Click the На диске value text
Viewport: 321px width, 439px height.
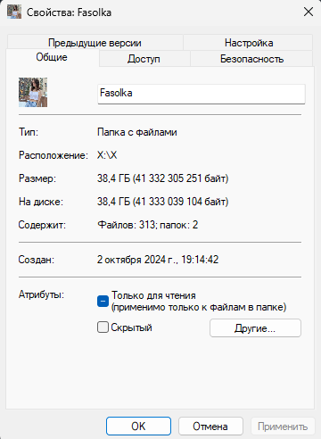point(162,202)
